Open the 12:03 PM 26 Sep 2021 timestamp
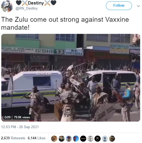Viewport: 142px width, 143px height. pyautogui.click(x=20, y=127)
